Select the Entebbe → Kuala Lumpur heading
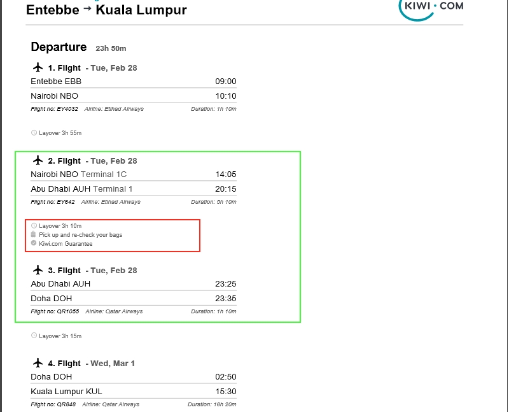Viewport: 509px width, 412px height. coord(106,10)
